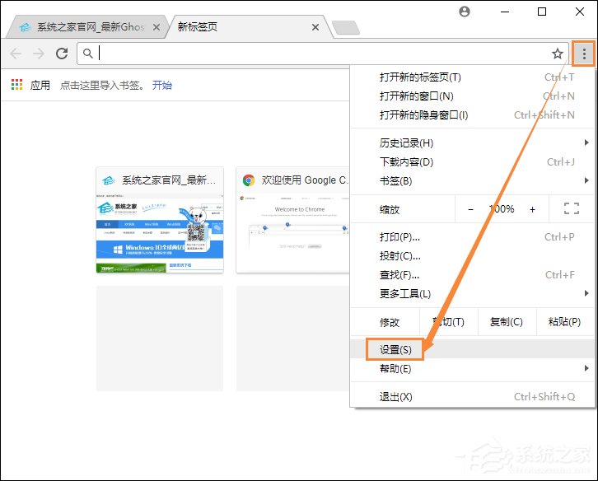Increase zoom with plus button
Viewport: 598px width, 481px height.
pos(532,209)
